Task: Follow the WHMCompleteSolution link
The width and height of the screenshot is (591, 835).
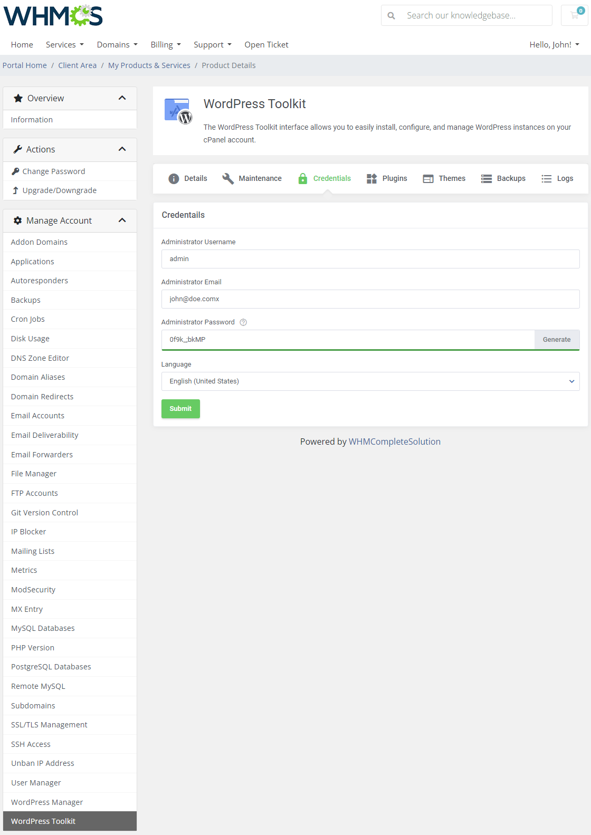Action: (x=395, y=442)
